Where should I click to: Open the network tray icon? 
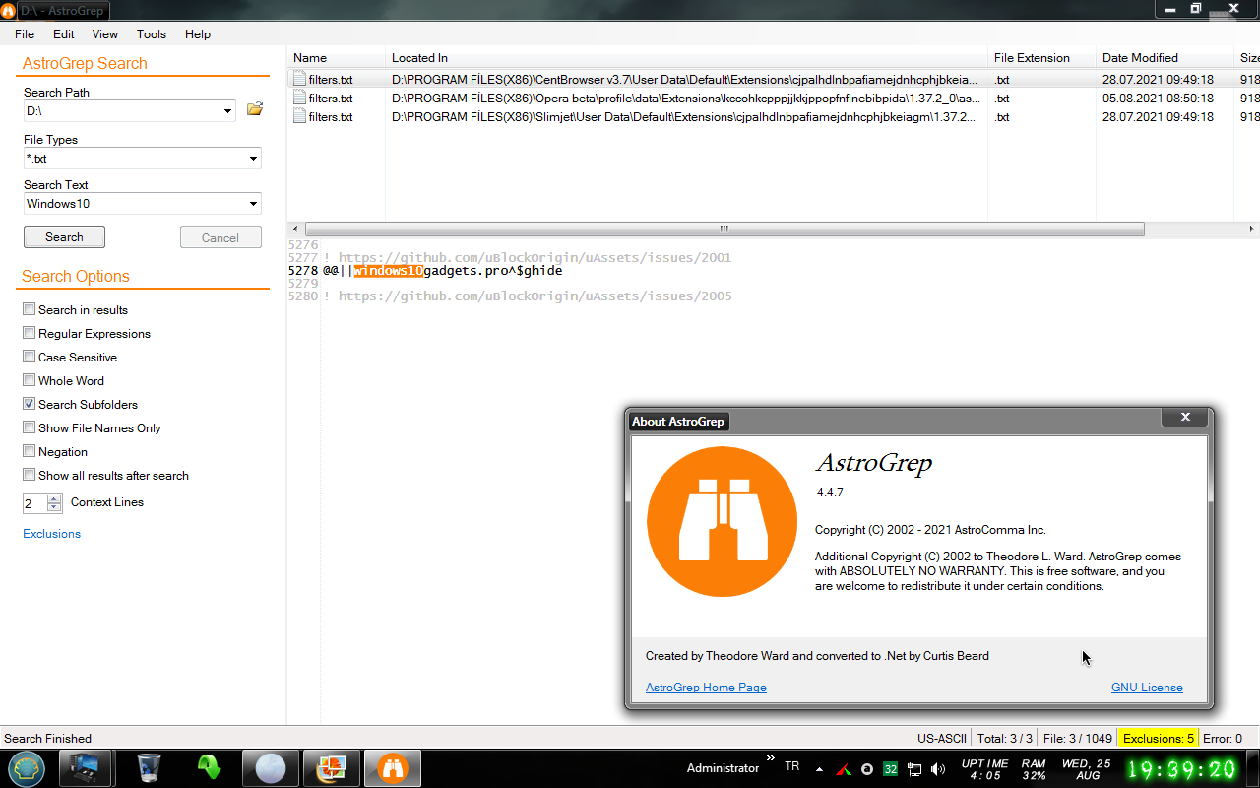(914, 769)
